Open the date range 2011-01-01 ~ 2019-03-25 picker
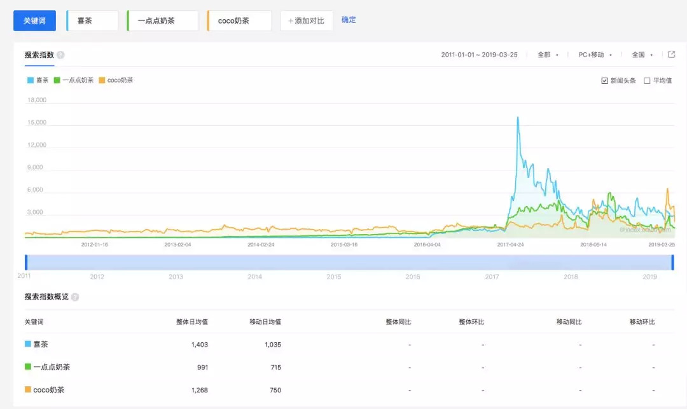Viewport: 687px width, 409px height. tap(479, 55)
